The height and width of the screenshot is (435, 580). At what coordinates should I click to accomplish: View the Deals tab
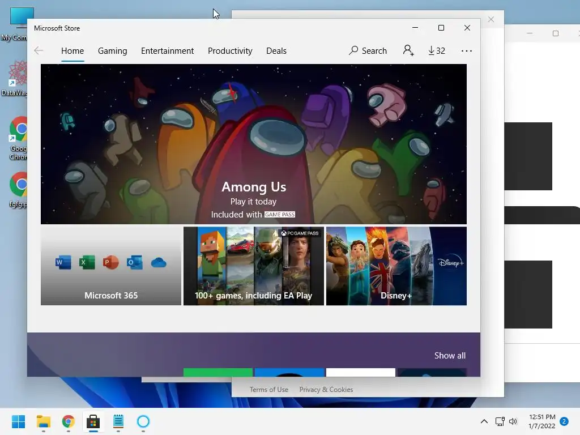pyautogui.click(x=276, y=50)
